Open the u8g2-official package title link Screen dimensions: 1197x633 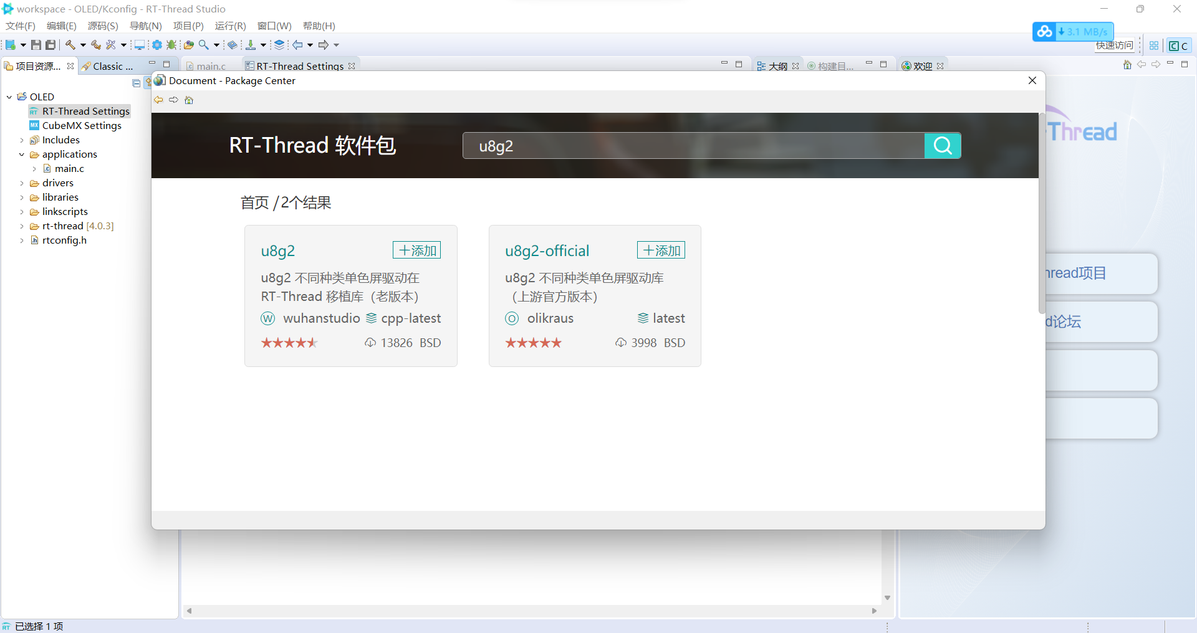coord(547,251)
